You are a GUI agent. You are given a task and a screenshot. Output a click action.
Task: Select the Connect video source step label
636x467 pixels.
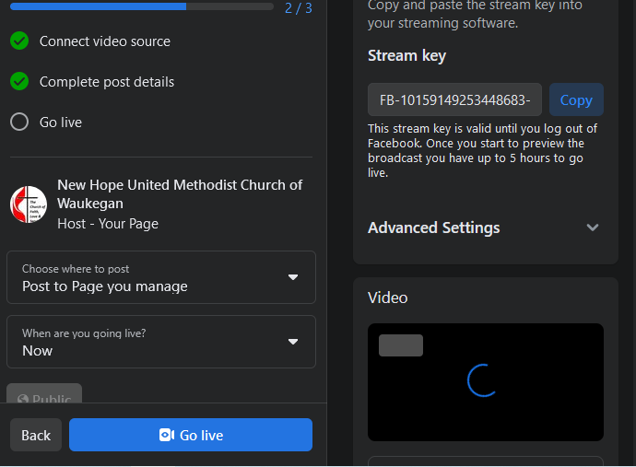tap(104, 41)
